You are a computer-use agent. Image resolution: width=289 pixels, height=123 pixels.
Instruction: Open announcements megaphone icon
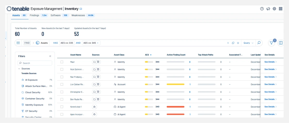268,9
